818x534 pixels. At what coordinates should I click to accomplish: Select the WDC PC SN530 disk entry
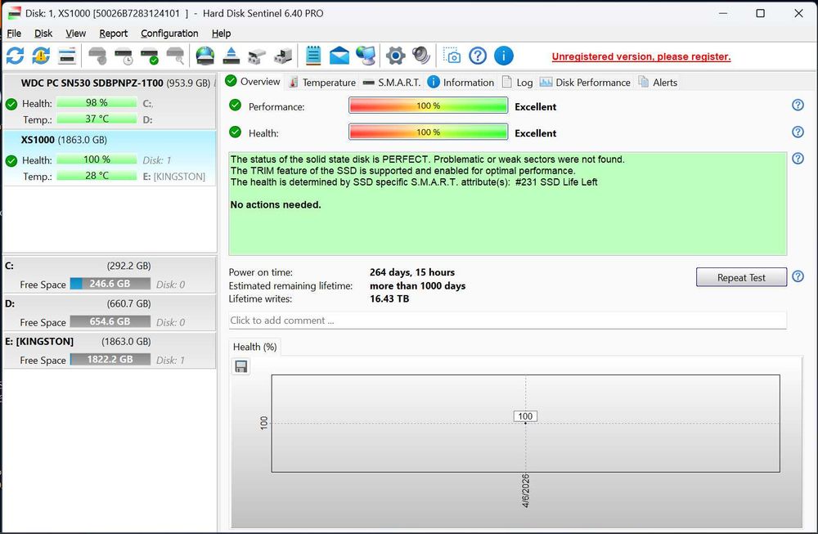(110, 101)
